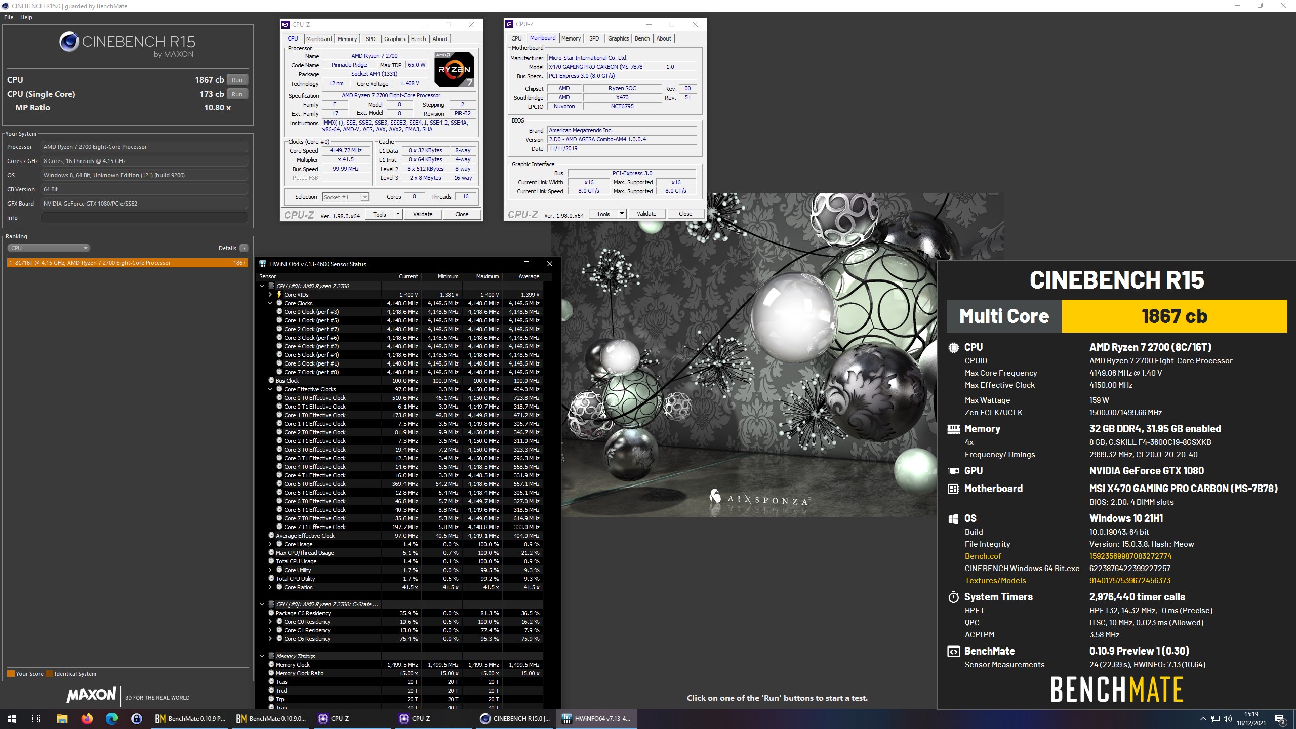Open the Windows Start menu
Viewport: 1296px width, 729px height.
(x=12, y=719)
